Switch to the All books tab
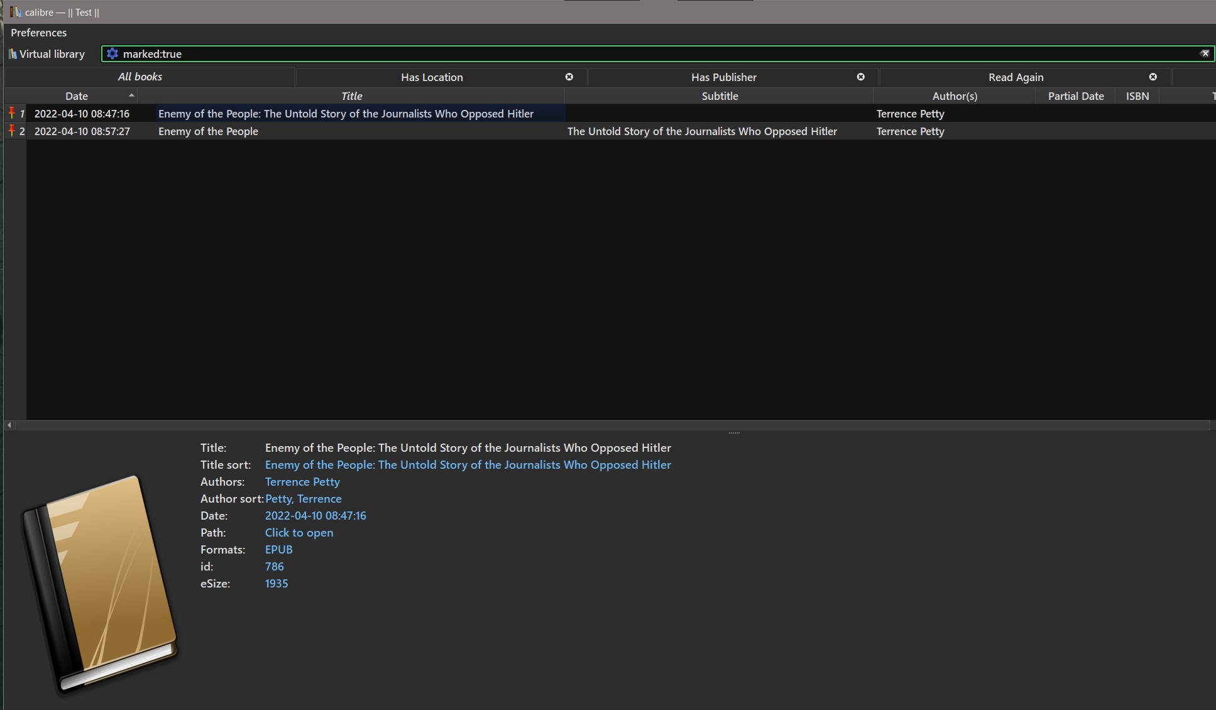1216x710 pixels. click(x=140, y=77)
